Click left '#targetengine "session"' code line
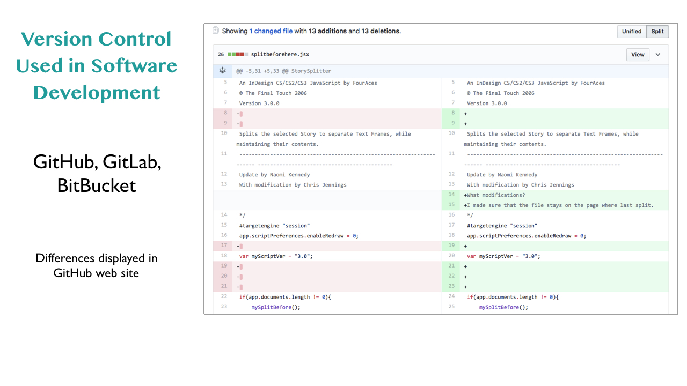 274,226
